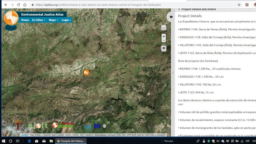Click 'LEITO 1122: 434 Ha' line
256x144 pixels.
coord(196,93)
